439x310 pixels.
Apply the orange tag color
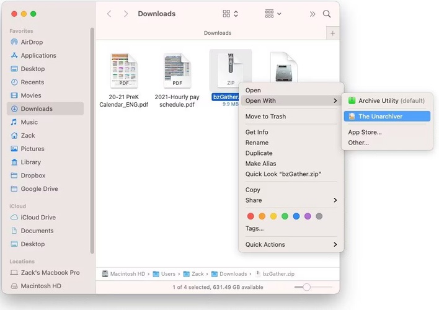click(262, 216)
